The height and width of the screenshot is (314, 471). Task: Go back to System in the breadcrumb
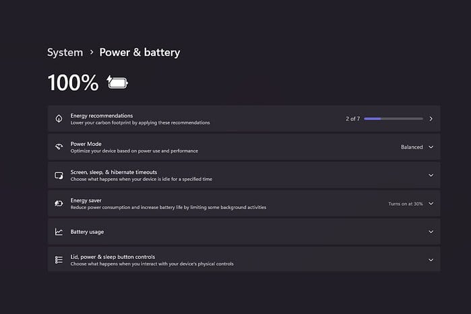coord(65,52)
